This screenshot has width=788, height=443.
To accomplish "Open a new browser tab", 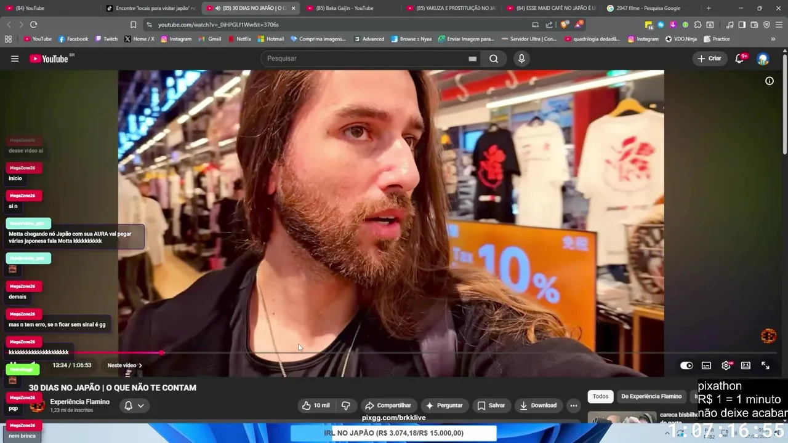I will [x=709, y=8].
